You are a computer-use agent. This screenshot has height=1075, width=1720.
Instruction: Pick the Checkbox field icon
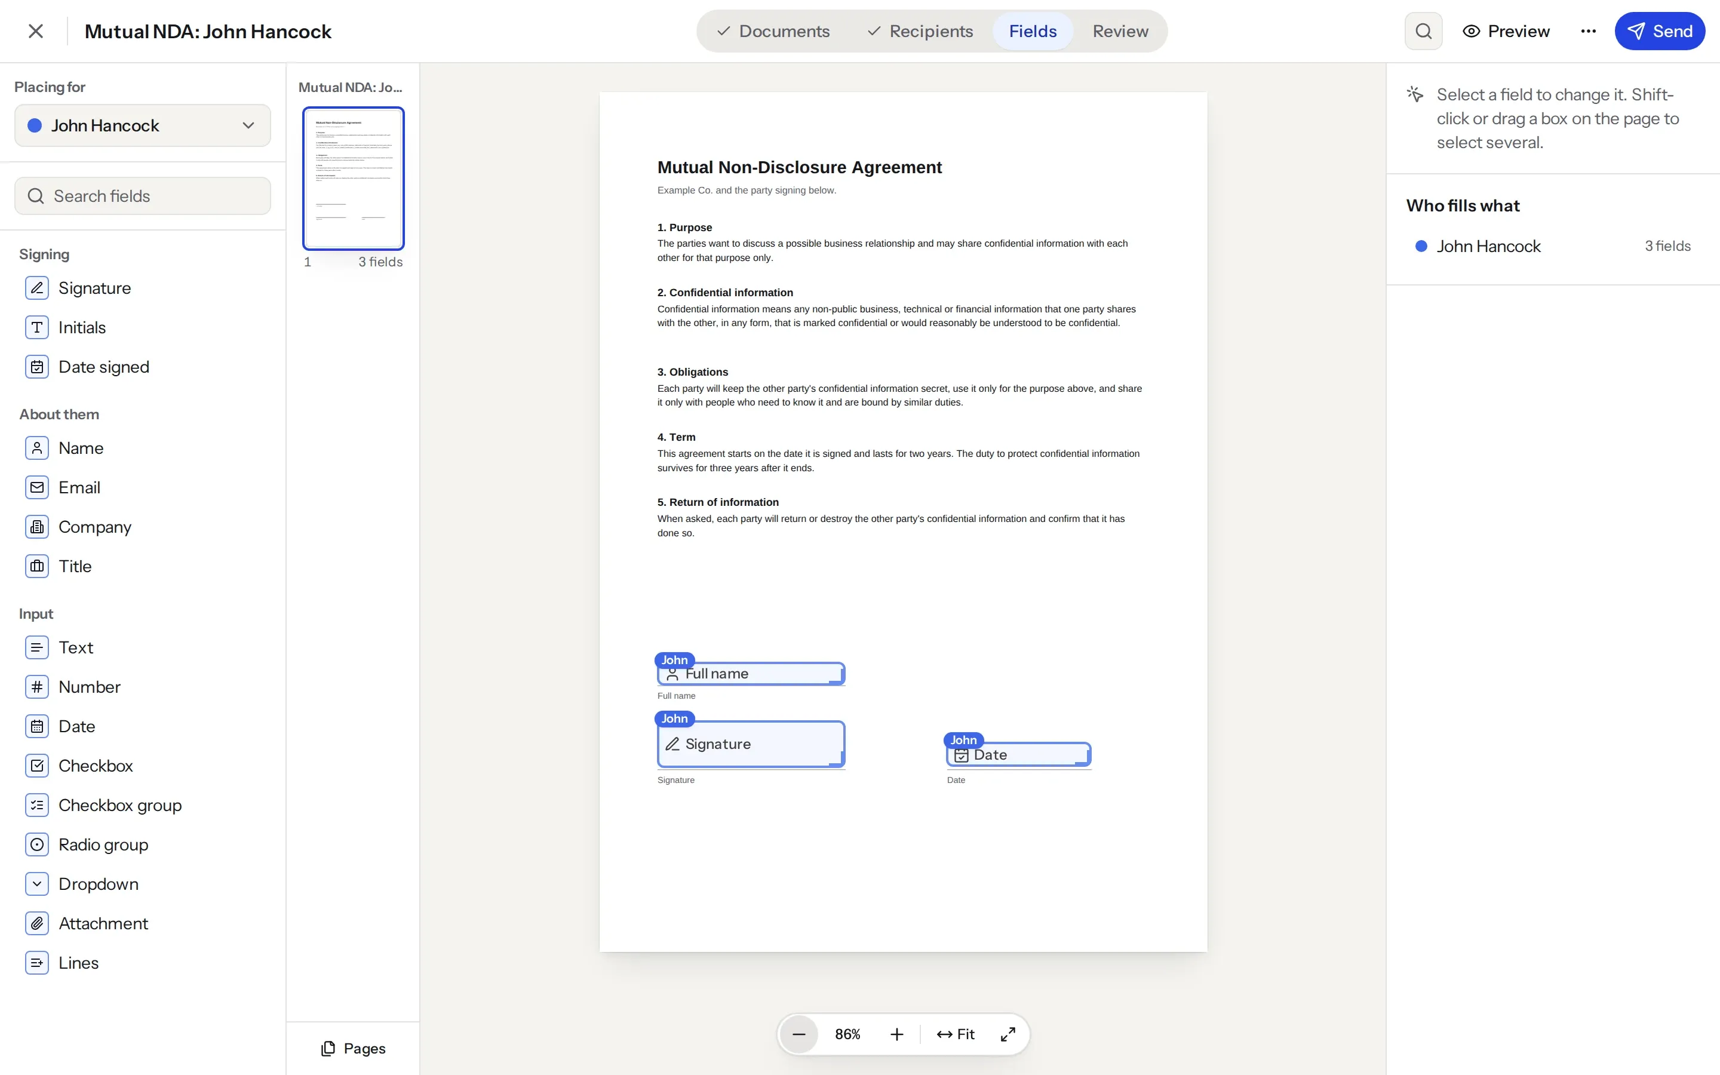pyautogui.click(x=37, y=766)
